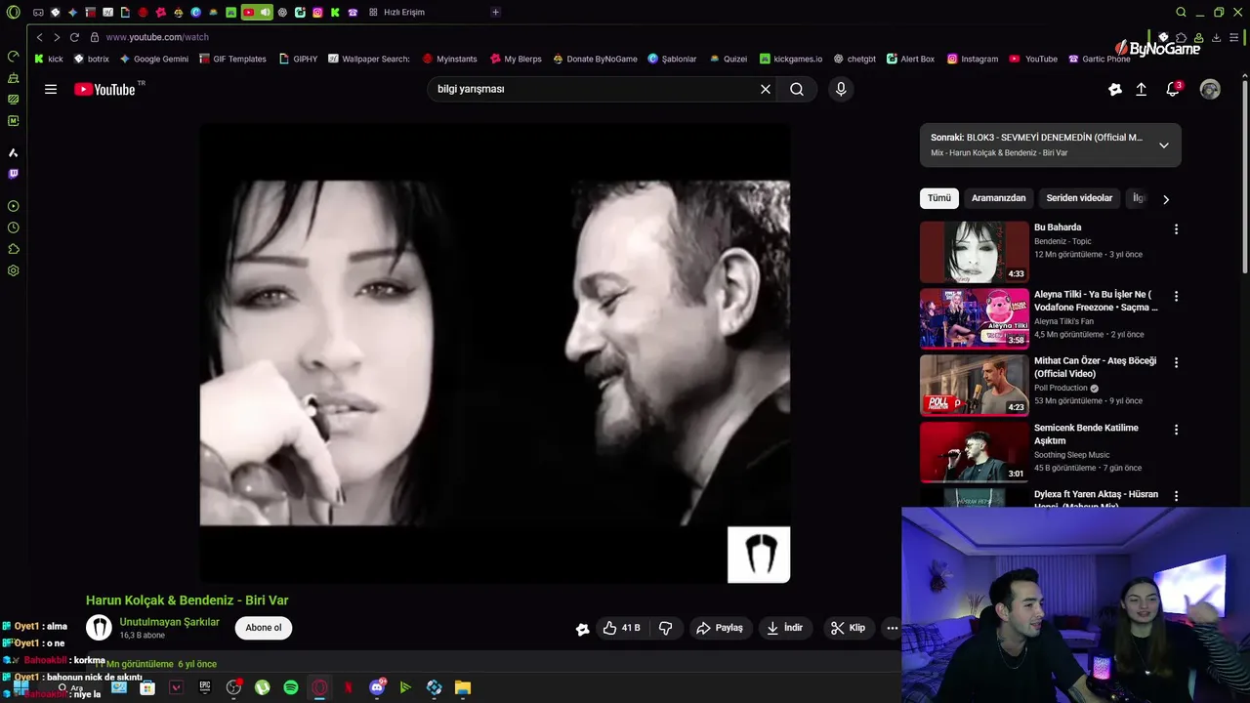Open the Gartic Phone bookmark
Screen dimensions: 1250x703
(x=1099, y=59)
